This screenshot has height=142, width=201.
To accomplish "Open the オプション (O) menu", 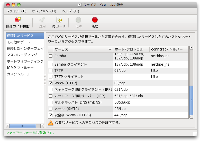I will point(44,11).
